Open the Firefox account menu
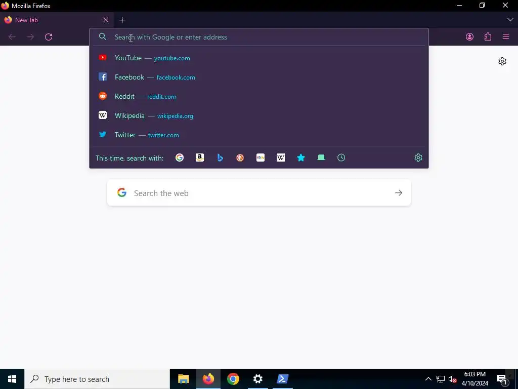Viewport: 518px width, 389px height. pos(469,36)
